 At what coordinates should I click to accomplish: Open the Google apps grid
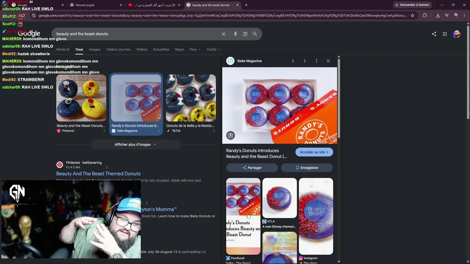445,34
